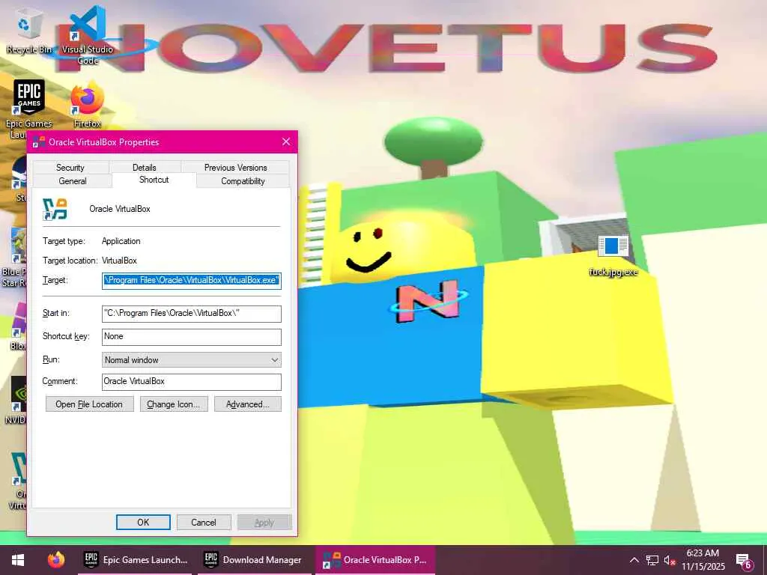The width and height of the screenshot is (767, 575).
Task: Click the Apply button
Action: tap(264, 522)
